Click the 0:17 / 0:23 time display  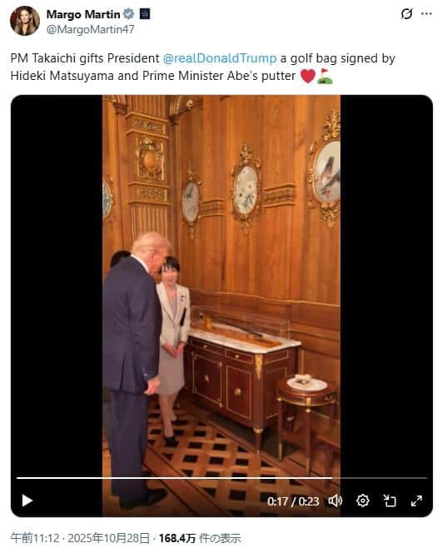[293, 501]
